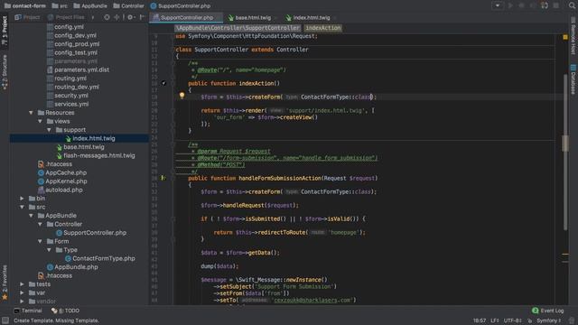Click the yellow inspection indicator at editor top-right

pos(565,37)
